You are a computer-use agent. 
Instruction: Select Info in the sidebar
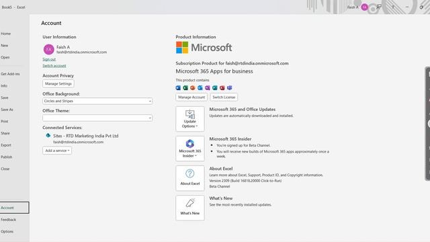click(4, 86)
